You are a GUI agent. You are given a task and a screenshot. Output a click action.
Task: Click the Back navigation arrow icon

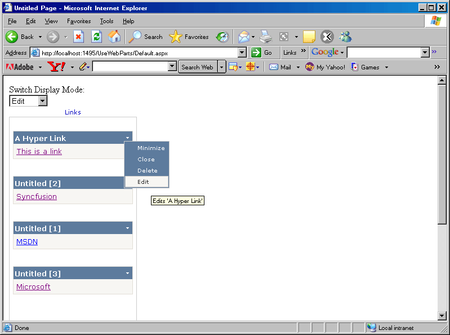coord(12,37)
